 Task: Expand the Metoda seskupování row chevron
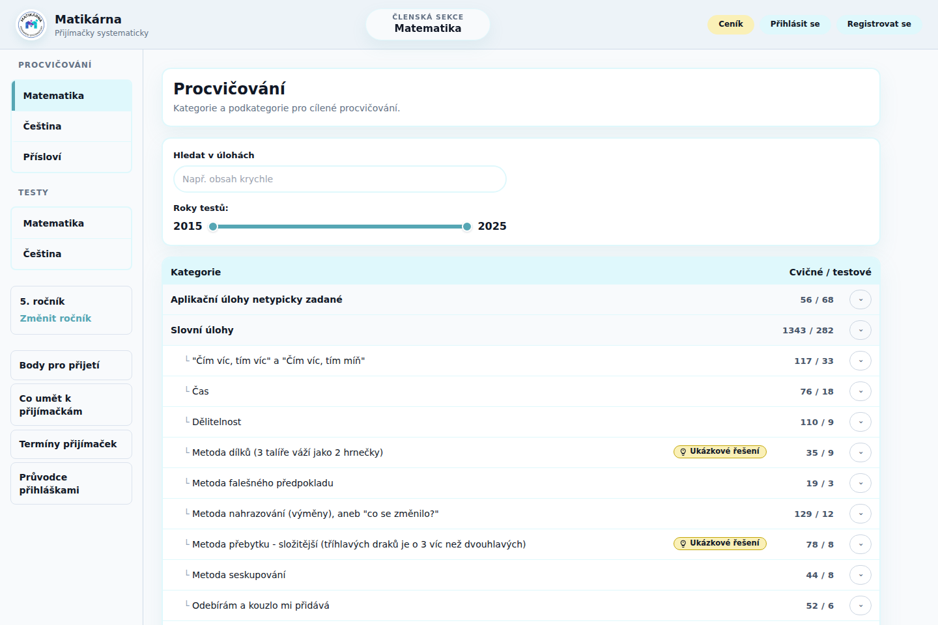click(x=860, y=575)
